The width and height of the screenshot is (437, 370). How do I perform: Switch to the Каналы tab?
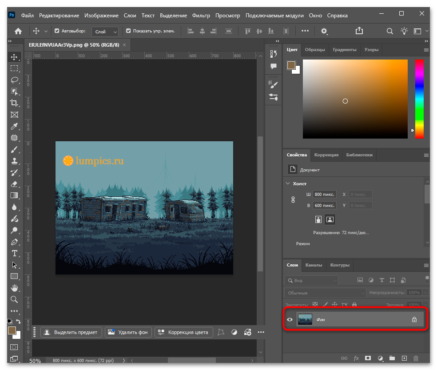point(314,265)
